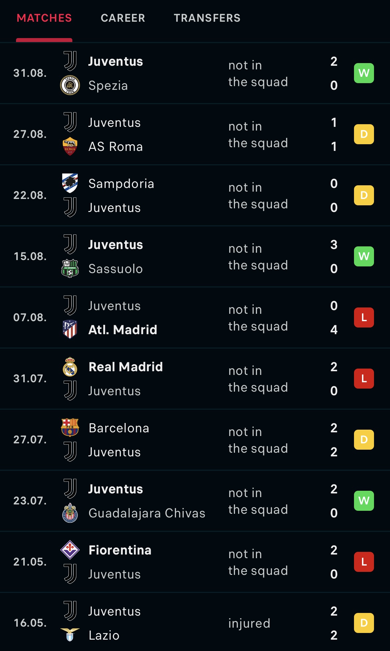
Task: Open the Transfers tab
Action: click(207, 18)
